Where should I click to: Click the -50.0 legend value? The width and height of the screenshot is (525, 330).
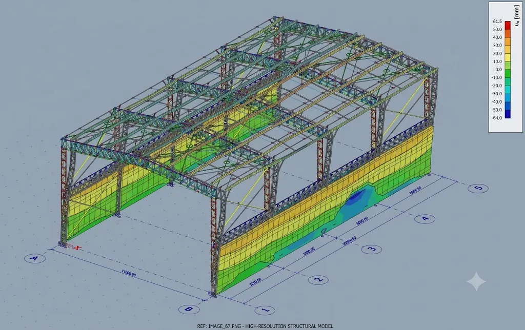point(496,110)
